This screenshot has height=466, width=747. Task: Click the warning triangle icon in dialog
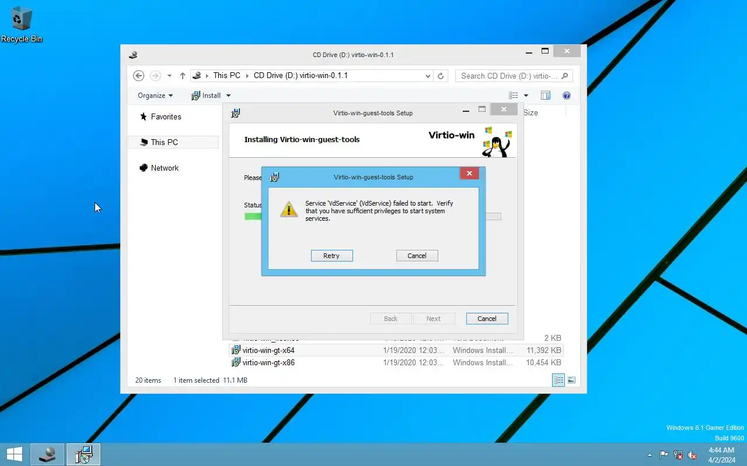point(289,210)
